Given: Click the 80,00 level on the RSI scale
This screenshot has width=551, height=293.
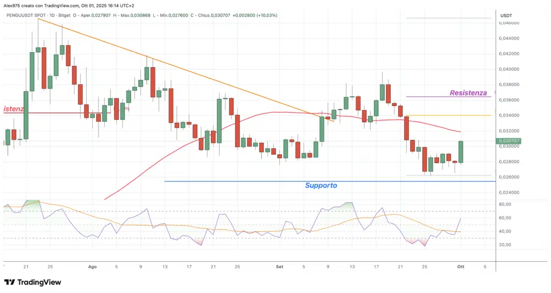Looking at the screenshot, I should pos(506,204).
